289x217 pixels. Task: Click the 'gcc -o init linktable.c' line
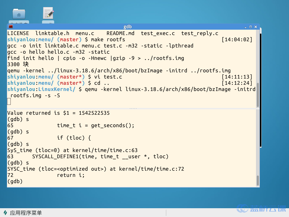click(100, 45)
